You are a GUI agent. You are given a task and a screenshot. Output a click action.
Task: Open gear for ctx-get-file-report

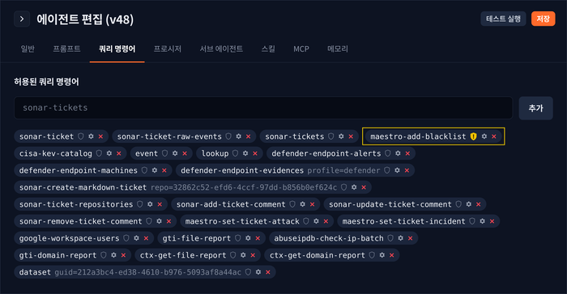[x=243, y=255]
